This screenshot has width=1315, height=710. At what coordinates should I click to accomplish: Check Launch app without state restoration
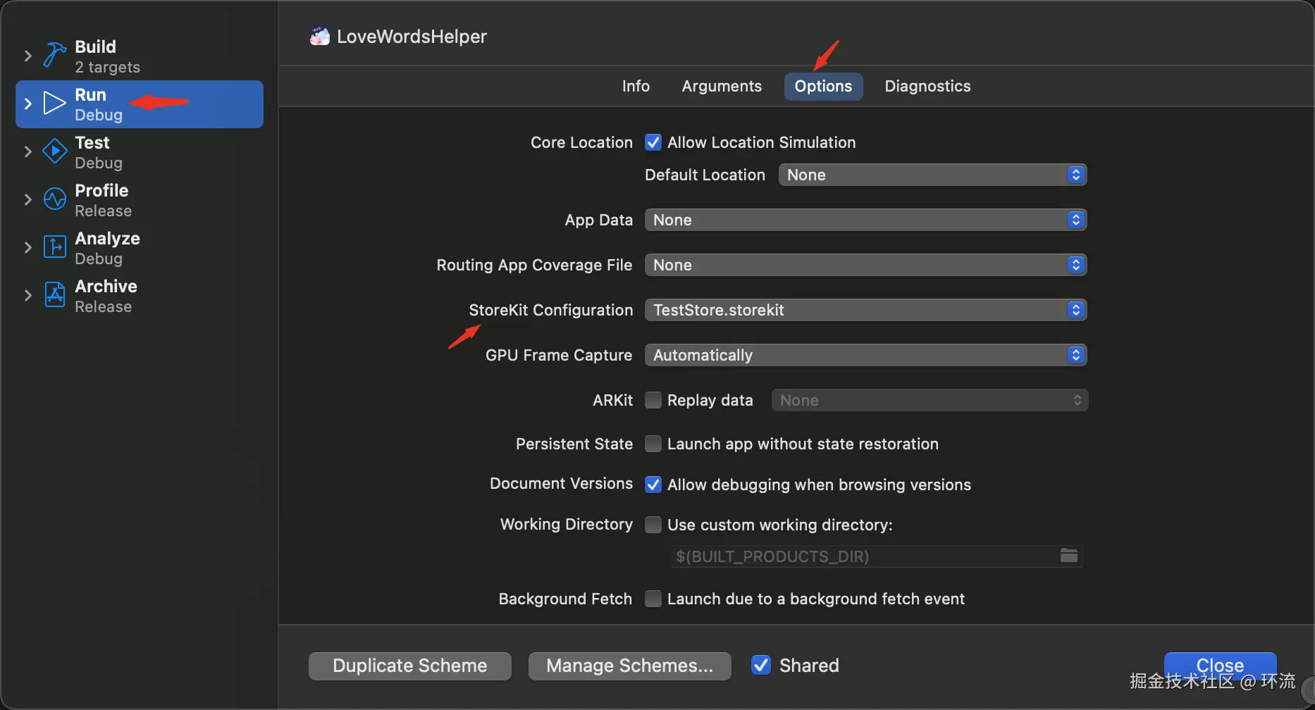653,444
